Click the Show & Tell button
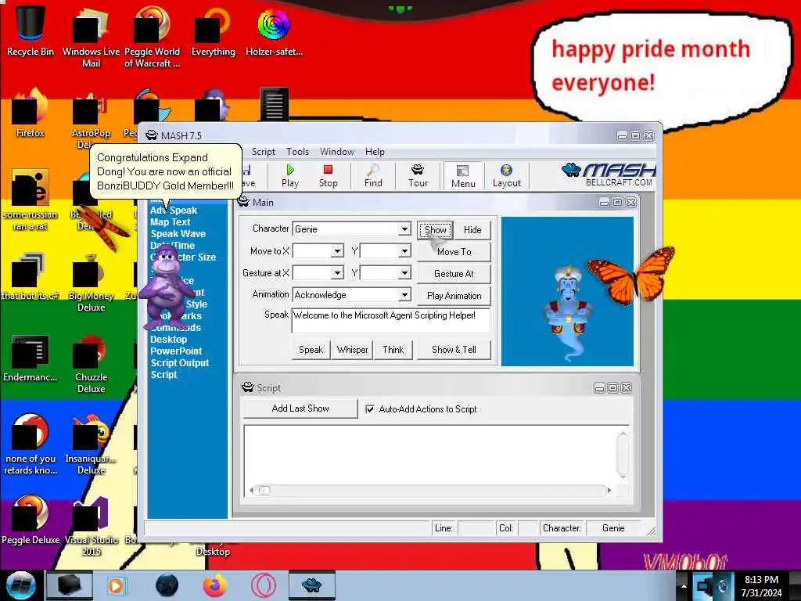The image size is (801, 601). coord(454,350)
